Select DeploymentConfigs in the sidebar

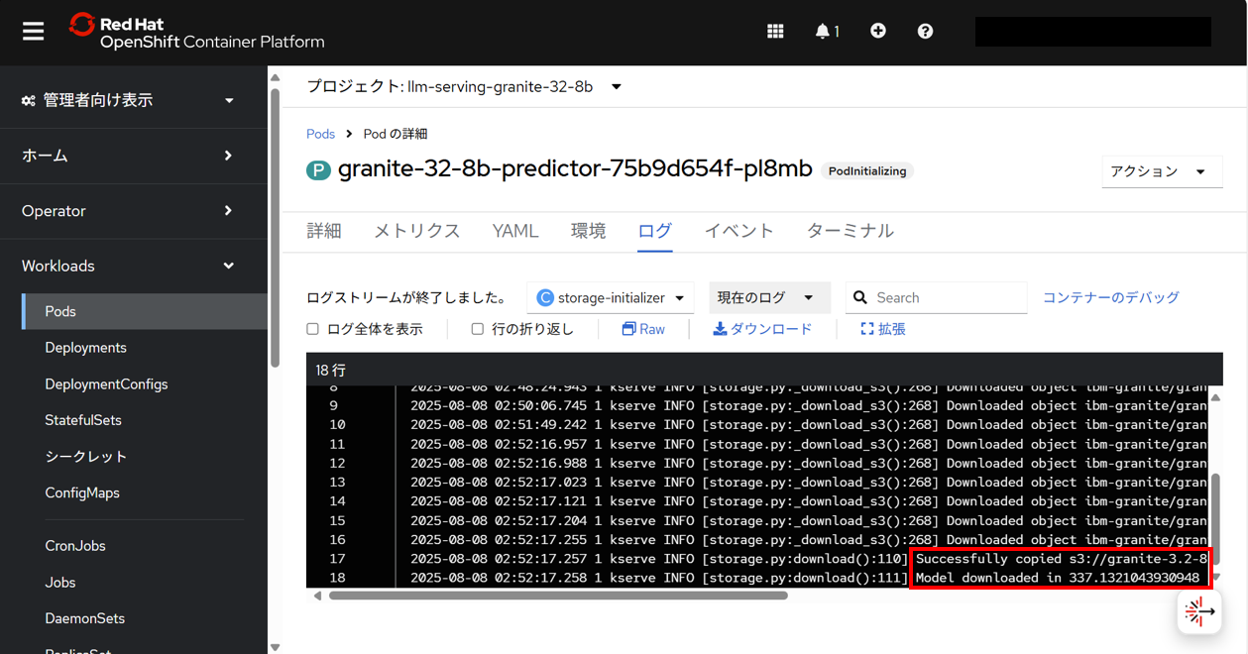(x=145, y=384)
